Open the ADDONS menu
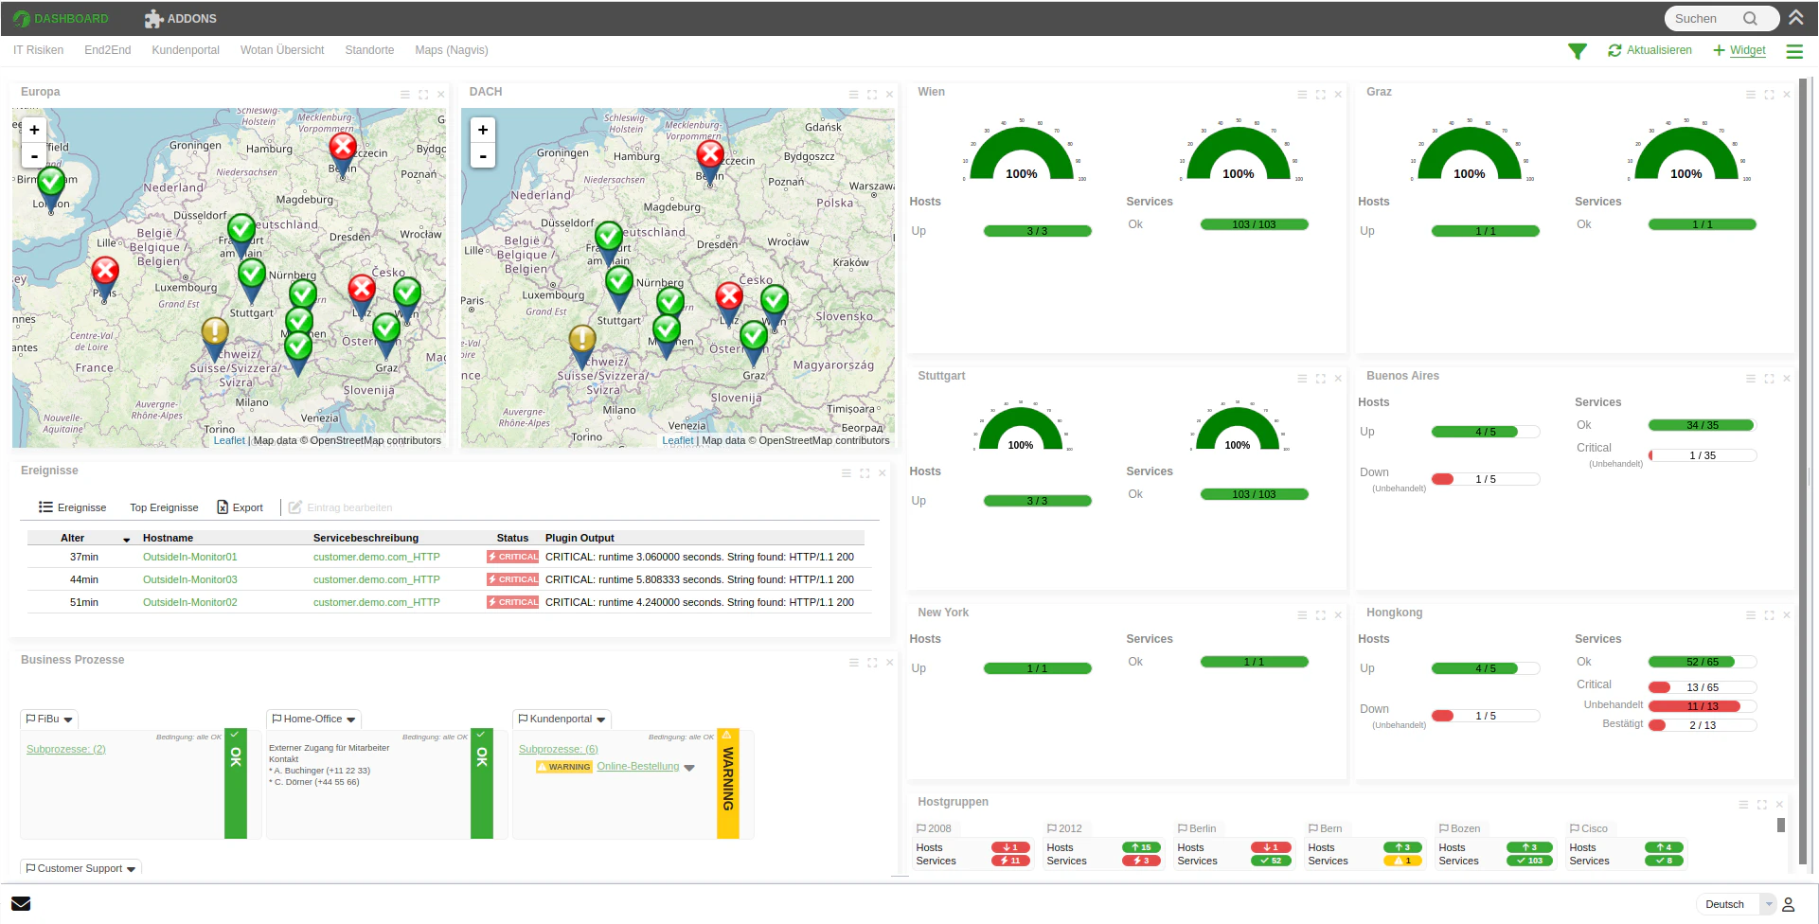The image size is (1819, 924). coord(180,18)
